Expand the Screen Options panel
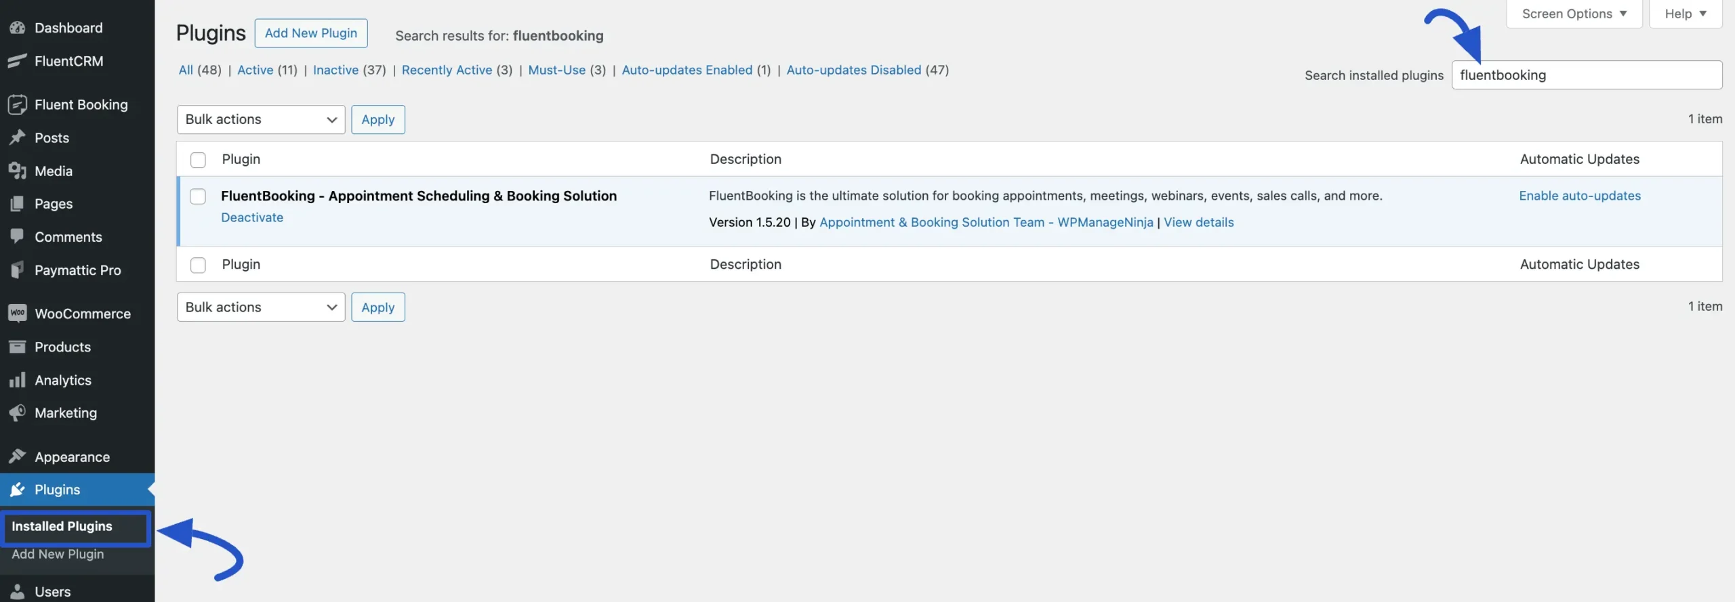The width and height of the screenshot is (1735, 602). pos(1574,14)
